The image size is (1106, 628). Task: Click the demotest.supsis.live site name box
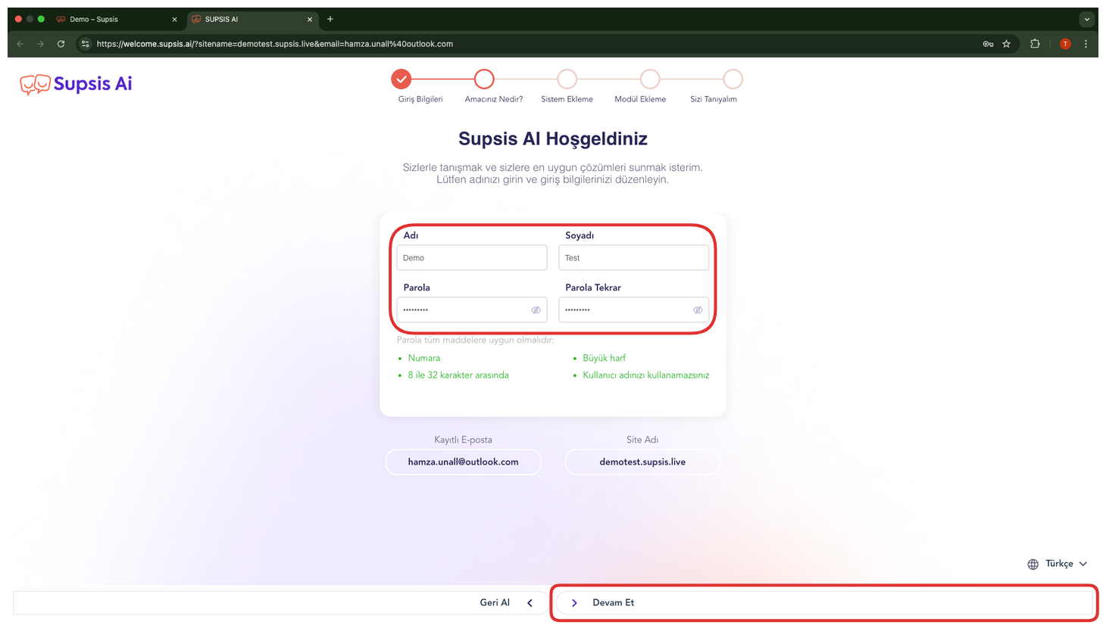point(642,462)
